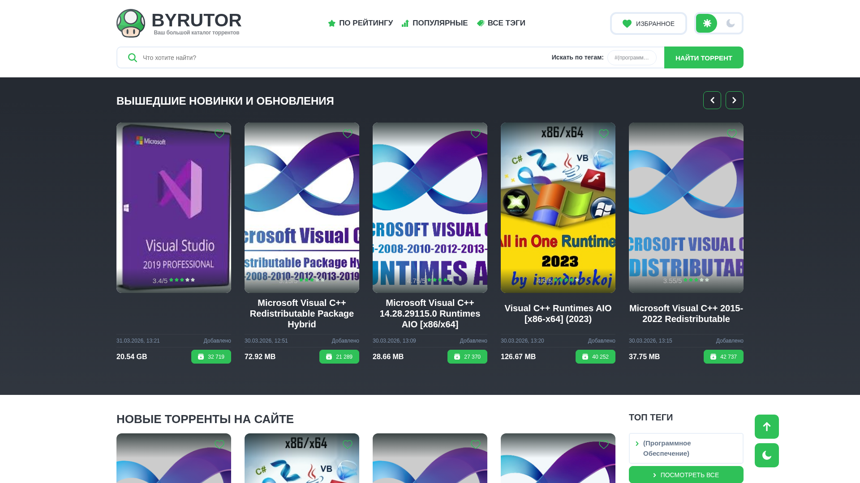This screenshot has width=860, height=483.
Task: Click the scroll-to-top arrow button
Action: [x=767, y=427]
